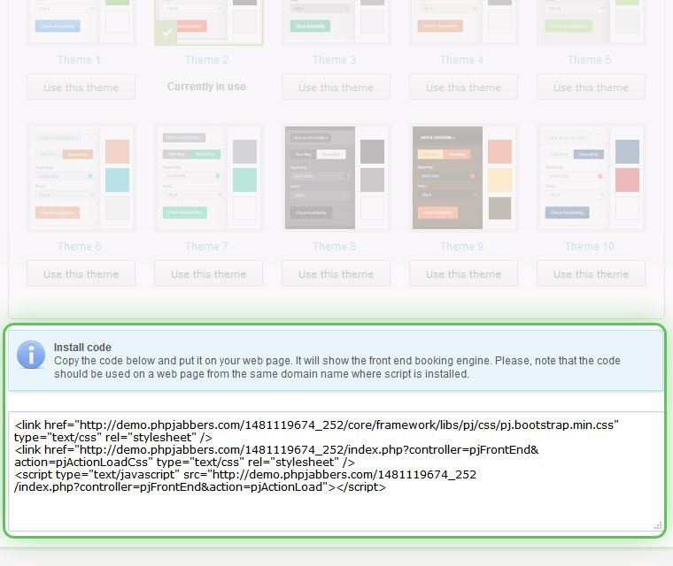Image resolution: width=673 pixels, height=566 pixels.
Task: Click the Theme 7 label
Action: pyautogui.click(x=207, y=247)
